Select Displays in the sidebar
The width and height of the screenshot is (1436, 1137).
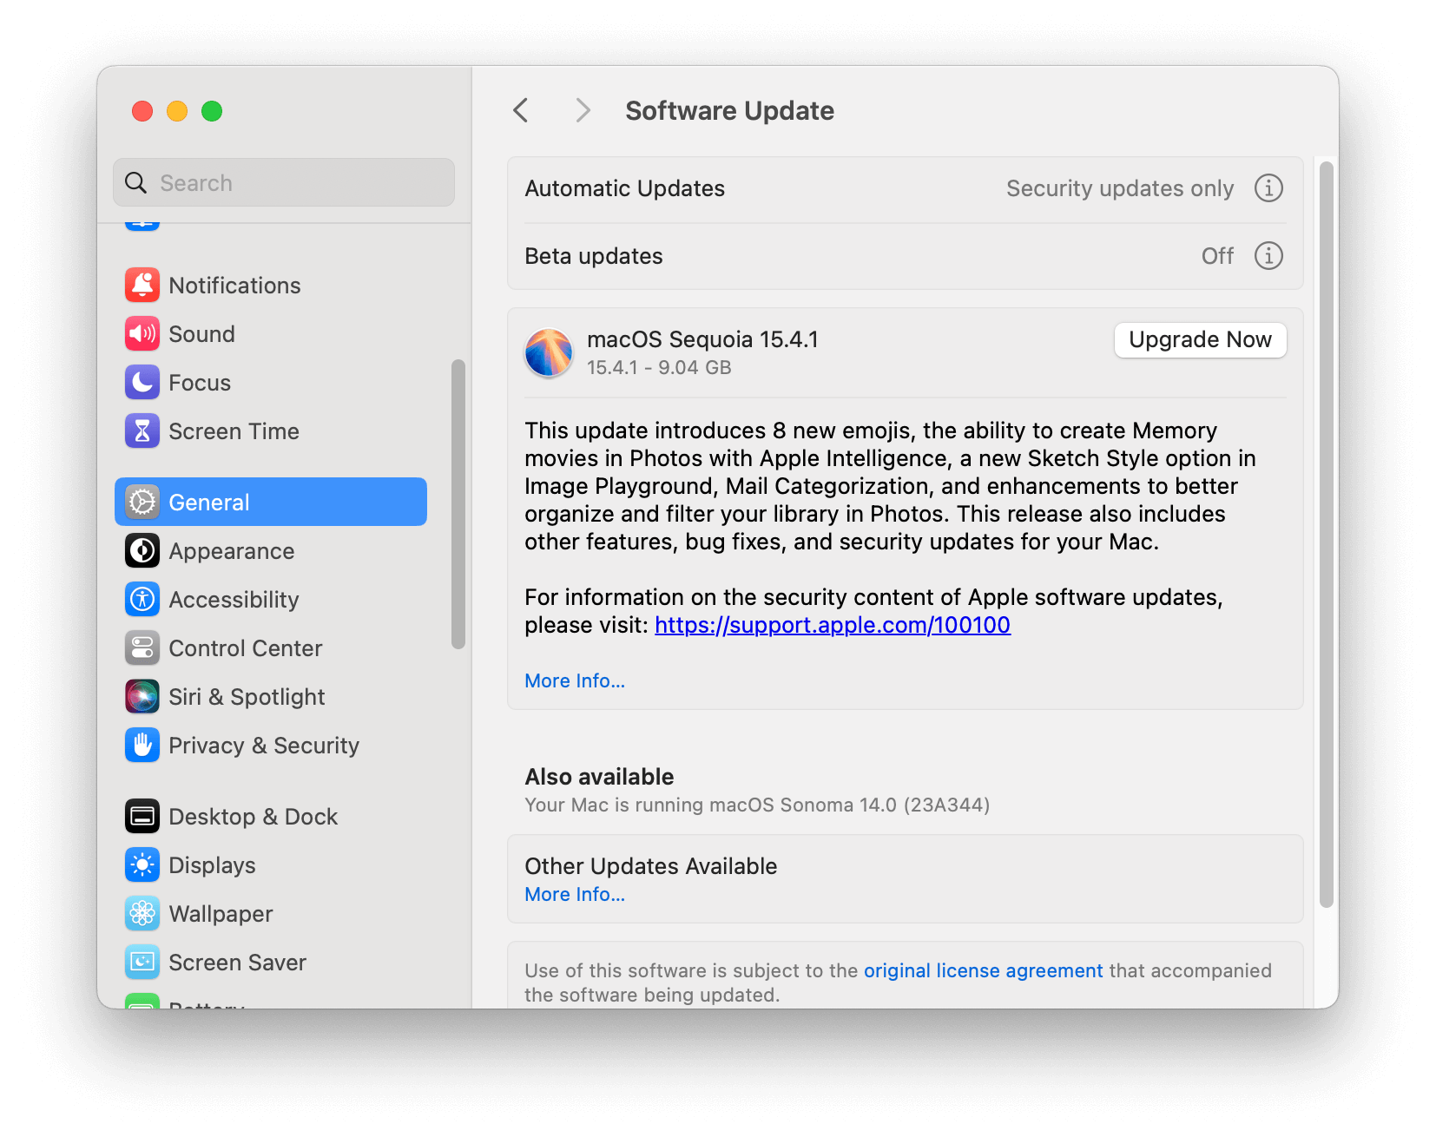271,864
